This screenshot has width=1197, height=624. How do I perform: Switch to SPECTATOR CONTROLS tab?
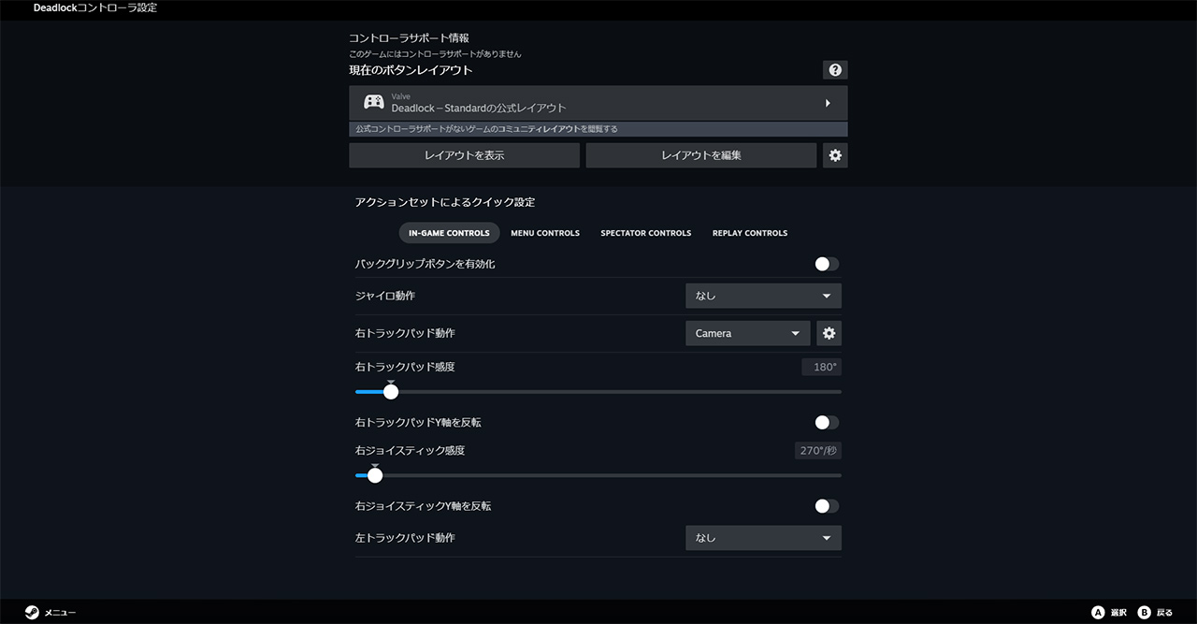[645, 233]
